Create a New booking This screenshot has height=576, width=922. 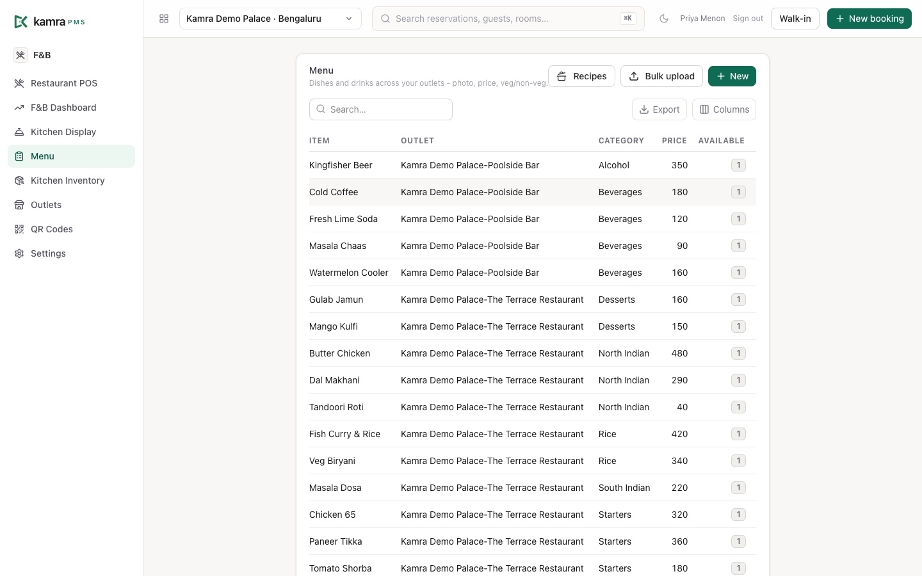869,19
